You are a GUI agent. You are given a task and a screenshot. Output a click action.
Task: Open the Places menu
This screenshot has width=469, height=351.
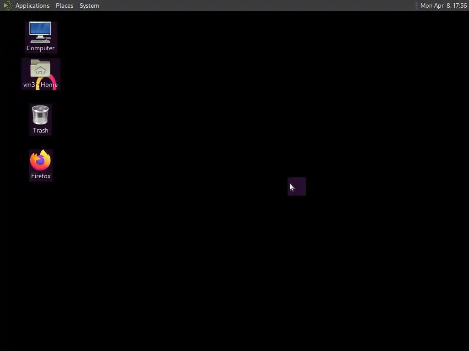click(x=65, y=5)
